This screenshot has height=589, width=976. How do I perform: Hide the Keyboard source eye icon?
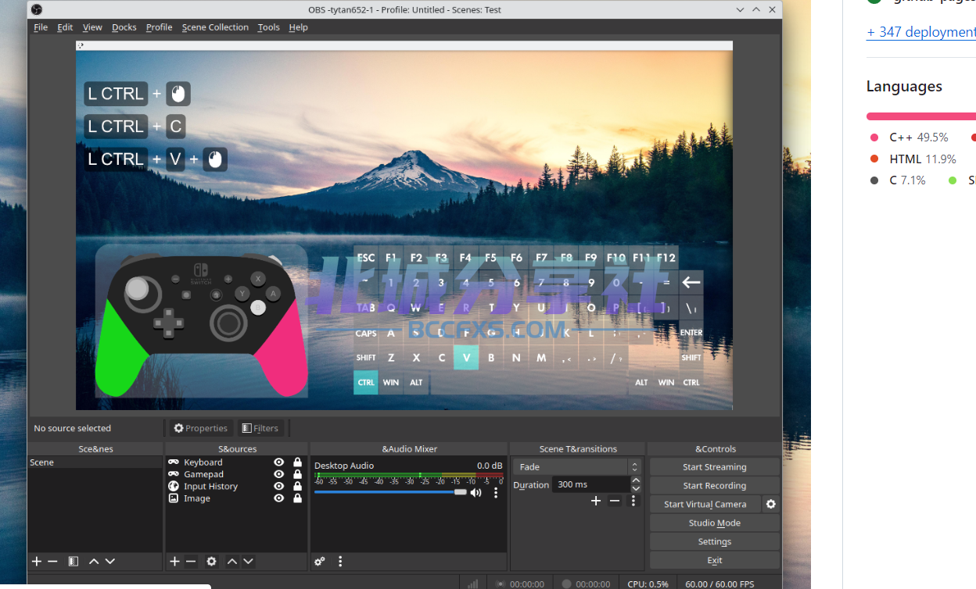click(x=278, y=462)
